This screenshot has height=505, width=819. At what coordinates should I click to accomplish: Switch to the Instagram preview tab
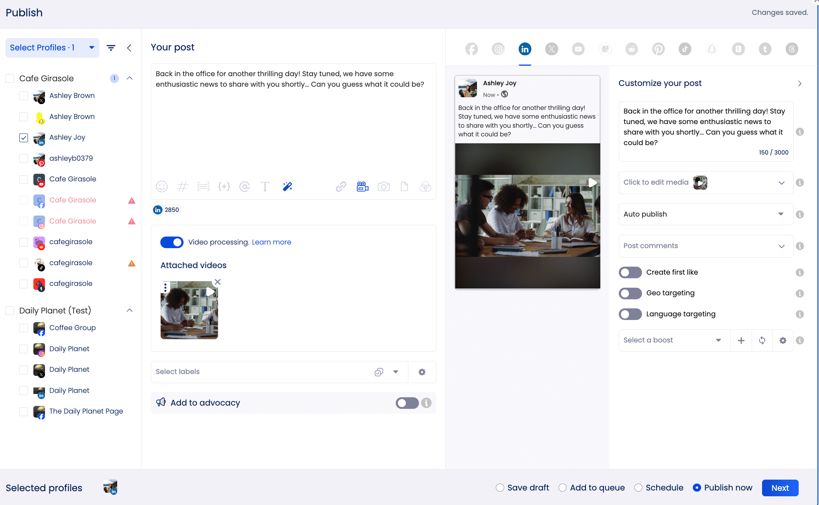pos(498,49)
